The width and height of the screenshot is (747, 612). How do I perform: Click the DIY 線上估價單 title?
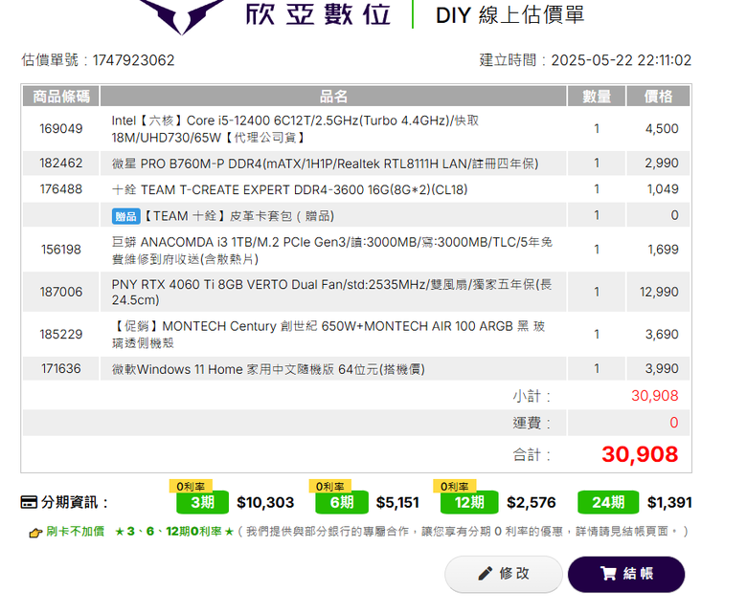point(509,15)
